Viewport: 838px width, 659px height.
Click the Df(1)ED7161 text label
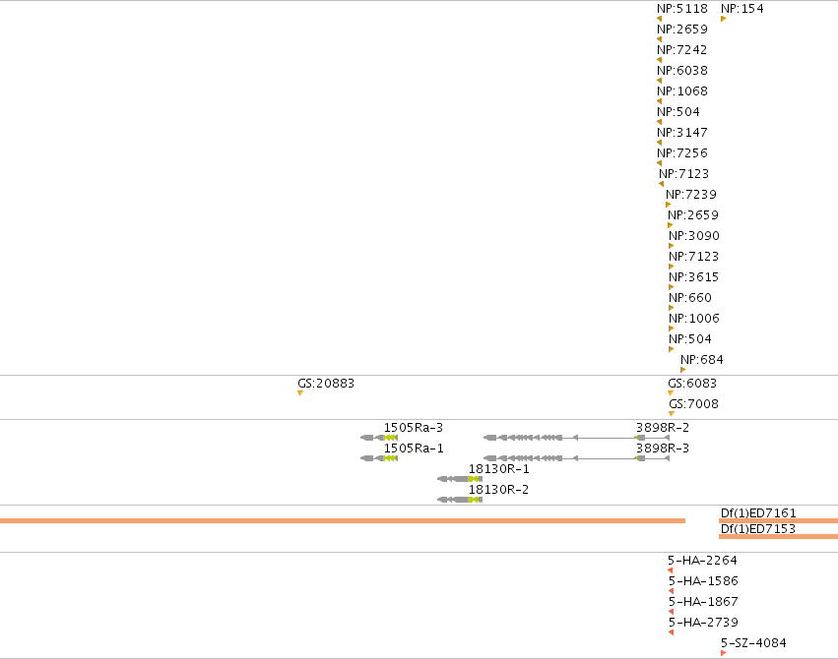tap(758, 513)
